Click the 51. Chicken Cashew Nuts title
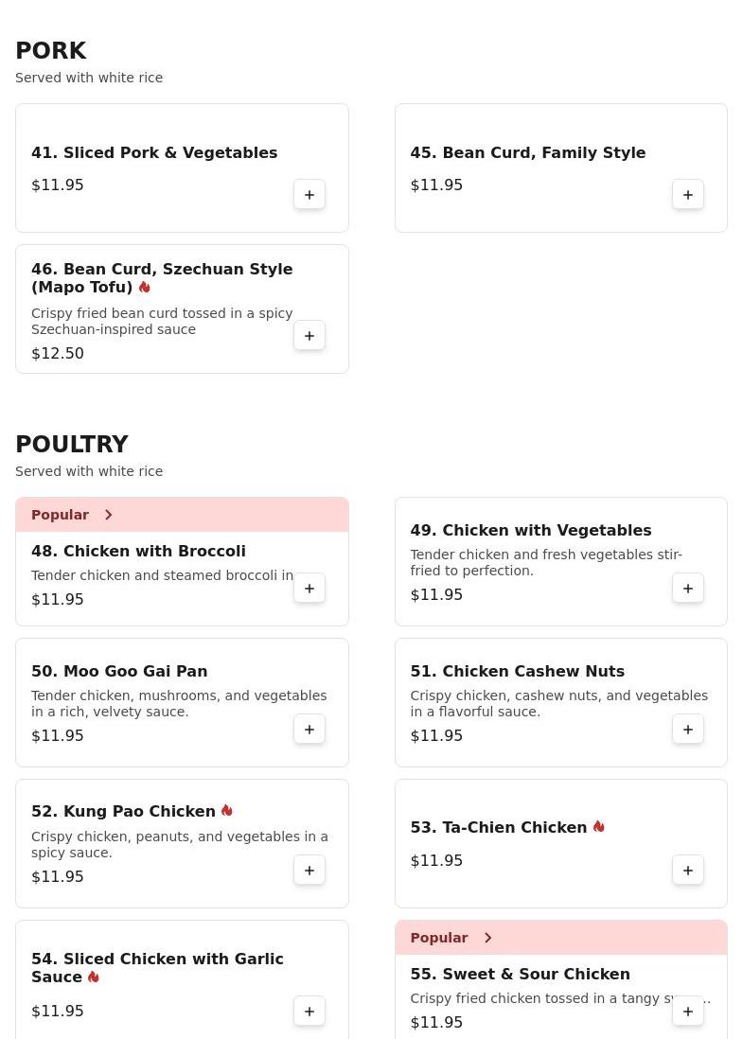This screenshot has height=1039, width=743. tap(517, 671)
